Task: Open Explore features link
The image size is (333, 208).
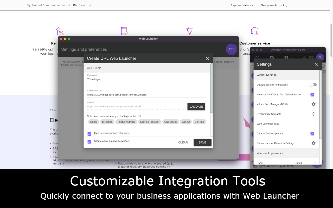Action: (x=242, y=5)
